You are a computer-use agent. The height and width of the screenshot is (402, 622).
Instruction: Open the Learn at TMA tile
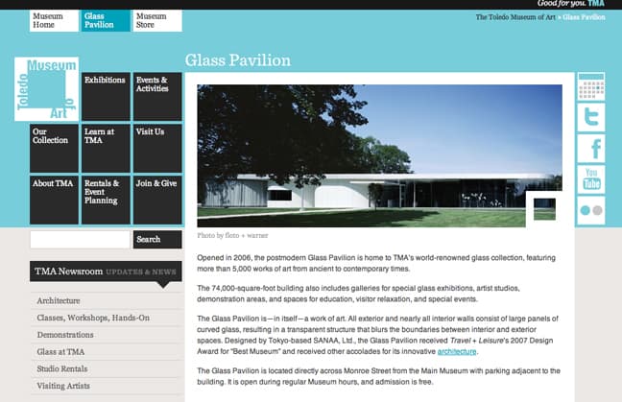click(x=106, y=149)
